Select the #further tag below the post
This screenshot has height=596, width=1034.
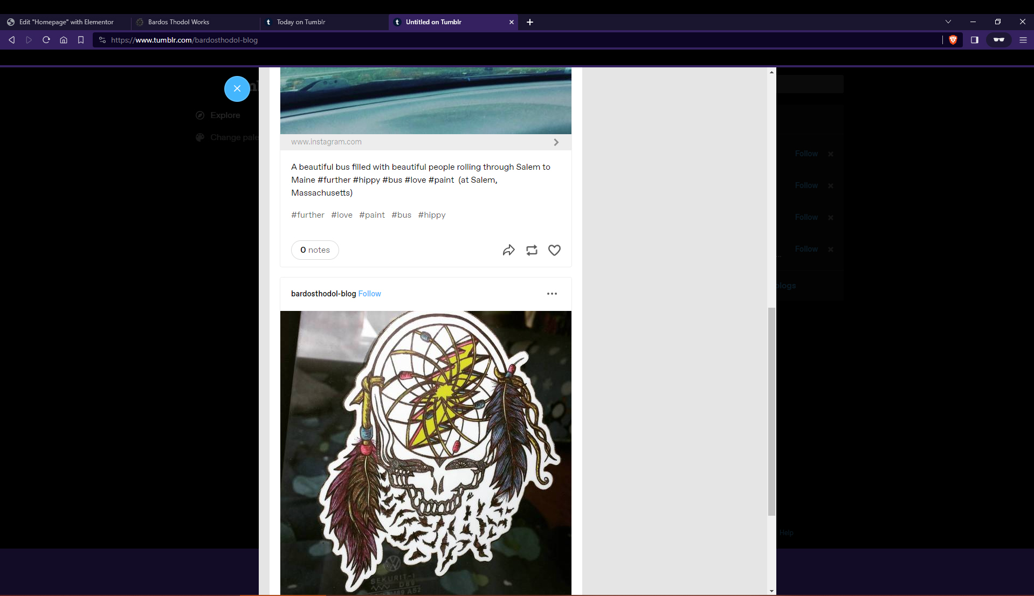[308, 215]
